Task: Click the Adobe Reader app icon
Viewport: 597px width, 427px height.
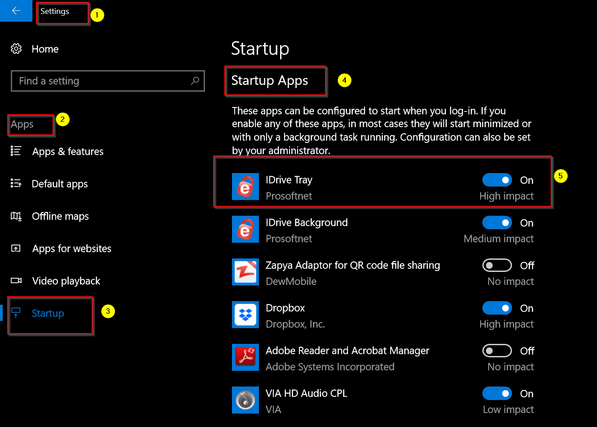Action: coord(245,357)
